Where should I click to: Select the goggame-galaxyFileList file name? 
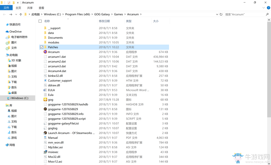click(63, 123)
